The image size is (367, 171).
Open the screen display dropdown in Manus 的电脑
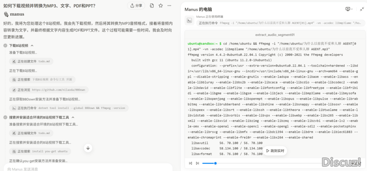pos(349,9)
